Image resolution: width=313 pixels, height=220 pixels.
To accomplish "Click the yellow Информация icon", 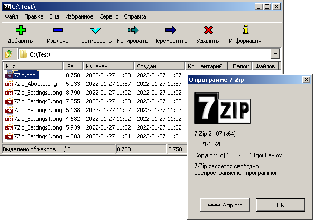I will (246, 29).
